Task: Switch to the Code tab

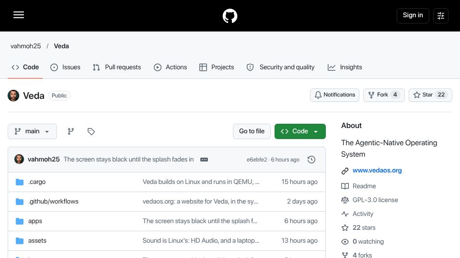Action: [x=25, y=67]
